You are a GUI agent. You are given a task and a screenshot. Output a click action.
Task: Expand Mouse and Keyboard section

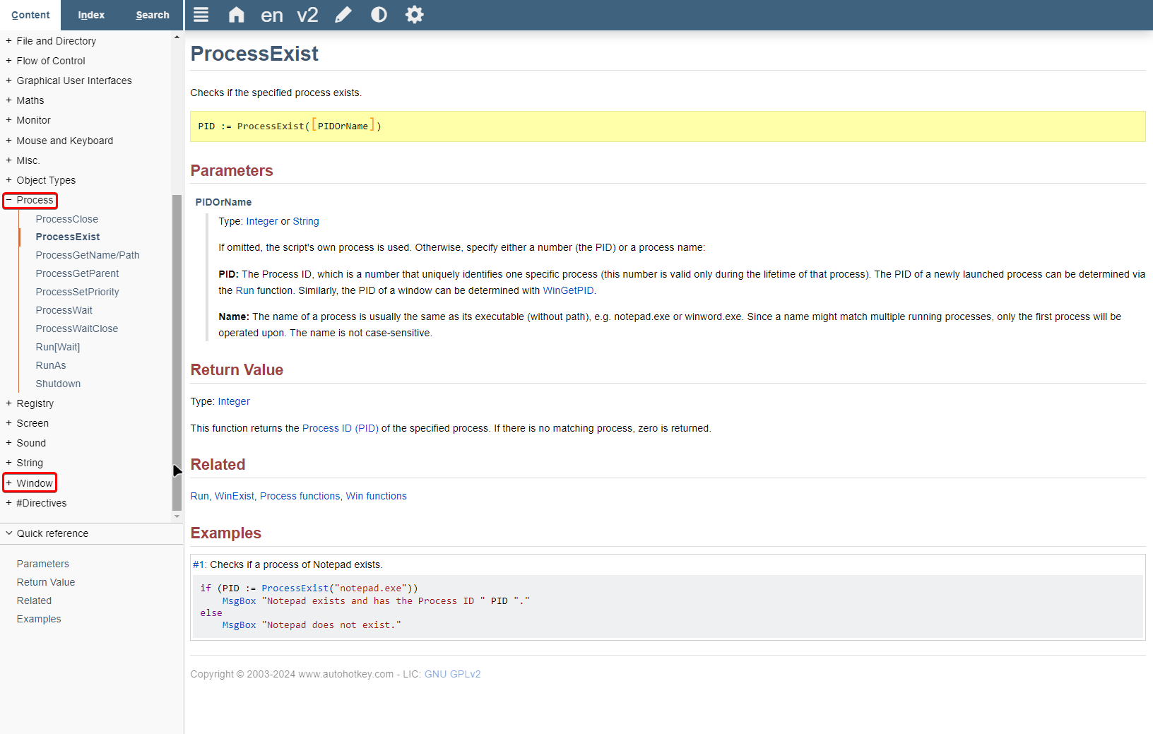click(x=64, y=141)
